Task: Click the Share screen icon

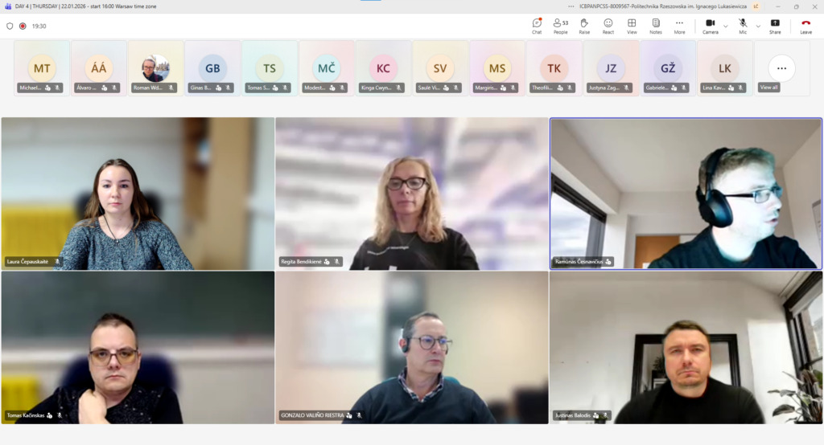Action: pyautogui.click(x=775, y=26)
